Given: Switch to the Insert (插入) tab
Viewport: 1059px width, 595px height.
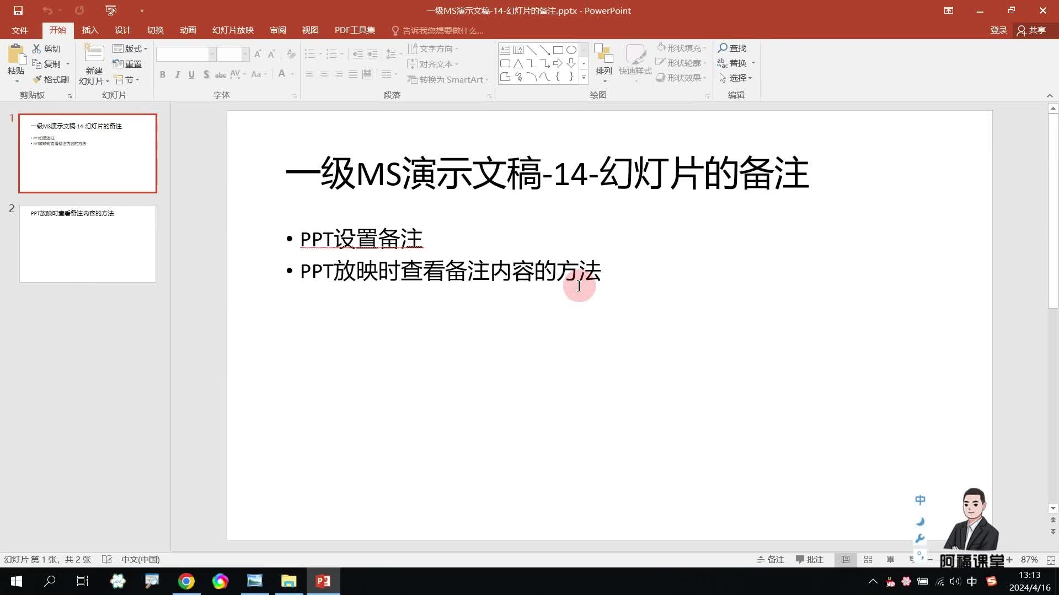Looking at the screenshot, I should click(90, 30).
